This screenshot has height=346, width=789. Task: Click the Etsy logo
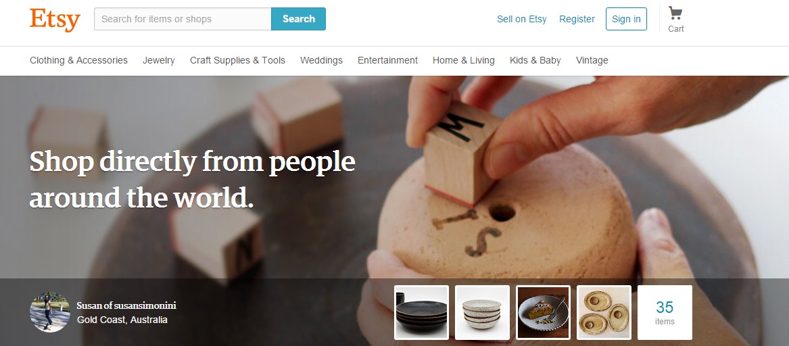pyautogui.click(x=55, y=20)
